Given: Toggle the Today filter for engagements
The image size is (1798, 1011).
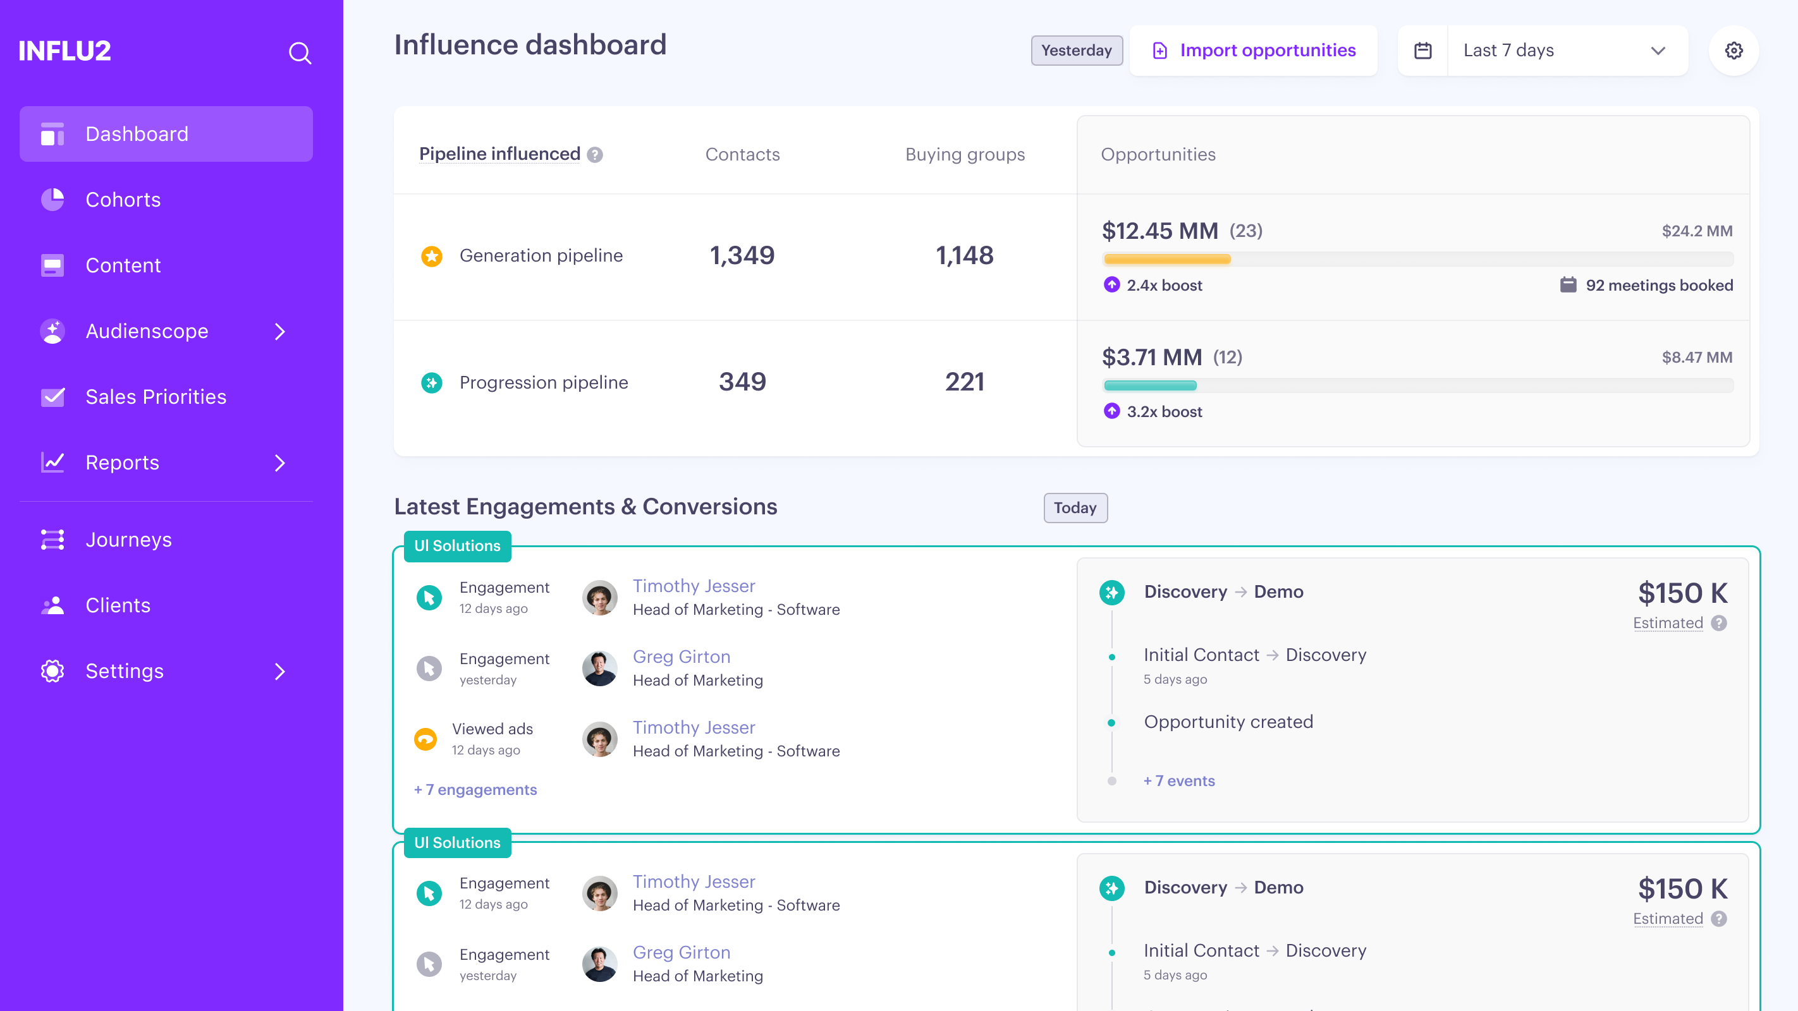Looking at the screenshot, I should pyautogui.click(x=1075, y=507).
